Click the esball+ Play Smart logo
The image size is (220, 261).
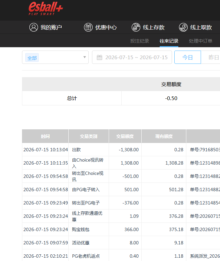coord(46,9)
